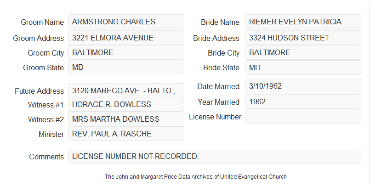Click the Bride Address input

[303, 38]
